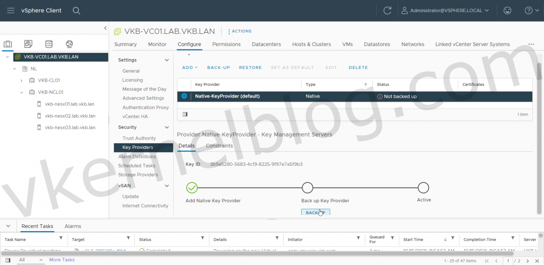Open the ADD dropdown menu
The image size is (544, 265).
click(190, 68)
